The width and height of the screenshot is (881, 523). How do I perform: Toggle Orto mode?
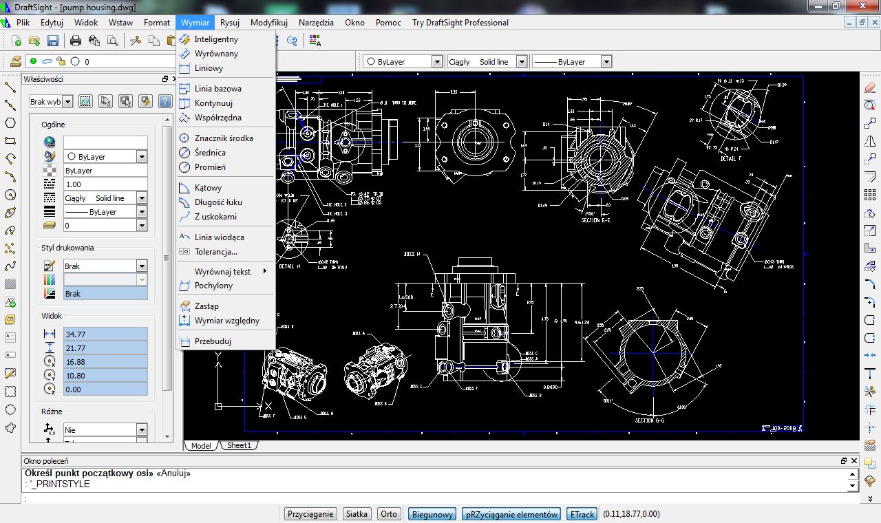389,514
